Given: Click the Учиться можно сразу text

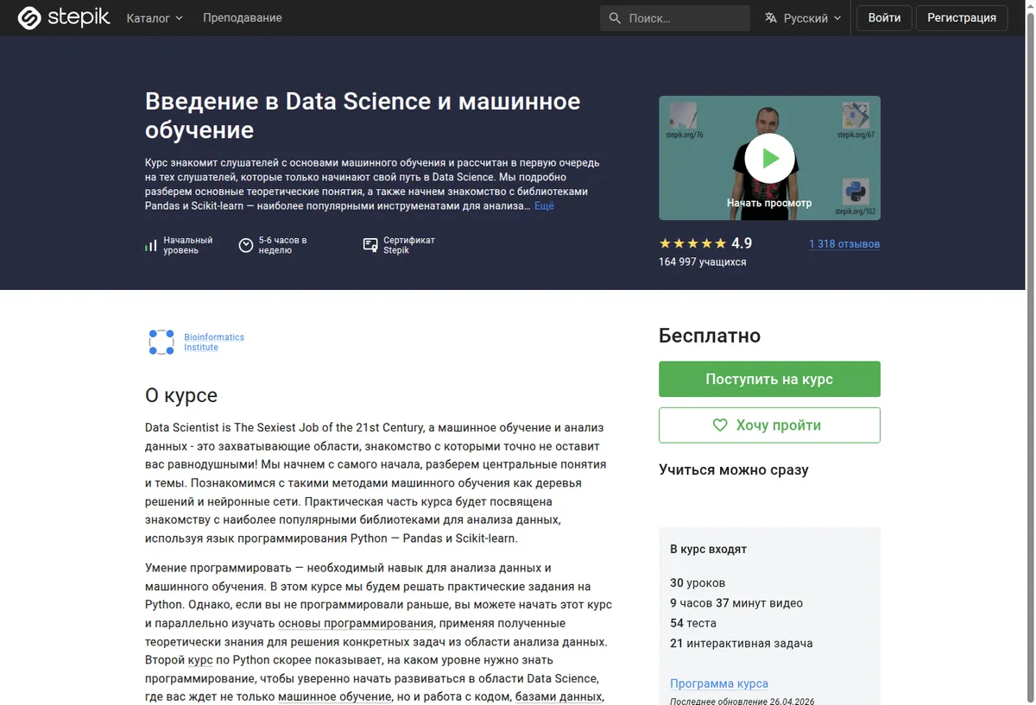Looking at the screenshot, I should click(x=734, y=470).
